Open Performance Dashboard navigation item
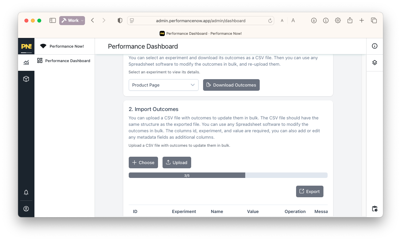This screenshot has height=241, width=401. (64, 60)
